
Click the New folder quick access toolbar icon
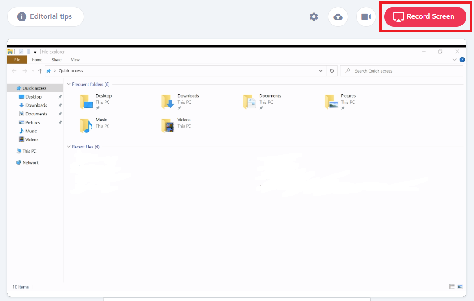click(x=29, y=52)
